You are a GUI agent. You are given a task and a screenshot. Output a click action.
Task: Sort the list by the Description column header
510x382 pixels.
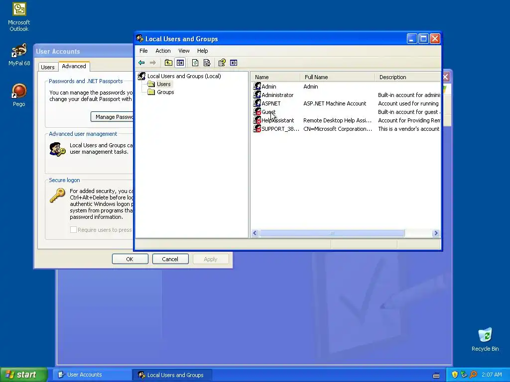point(408,77)
